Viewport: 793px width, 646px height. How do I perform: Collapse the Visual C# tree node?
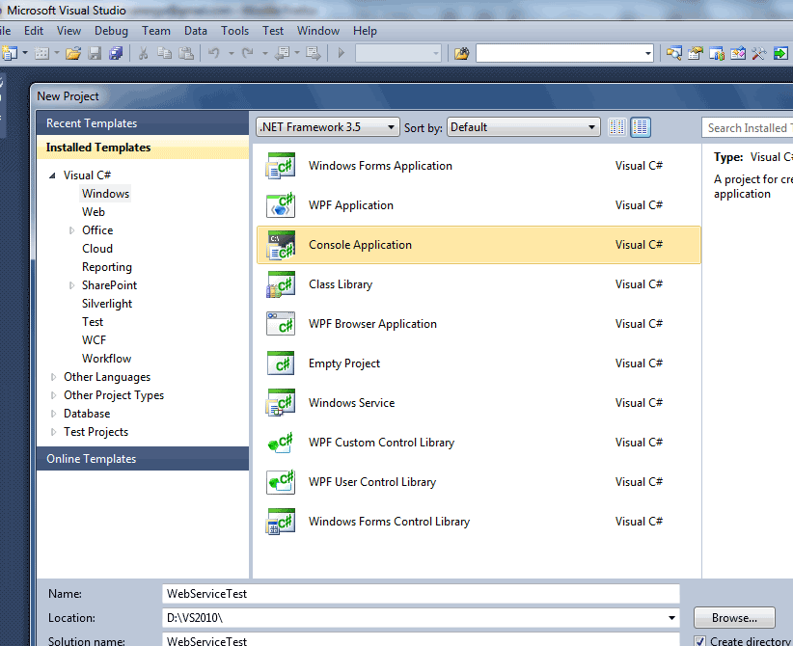[x=52, y=175]
